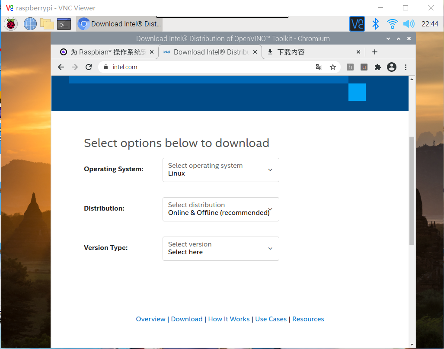Minimize the Chromium window with chevron
444x349 pixels.
tap(388, 39)
